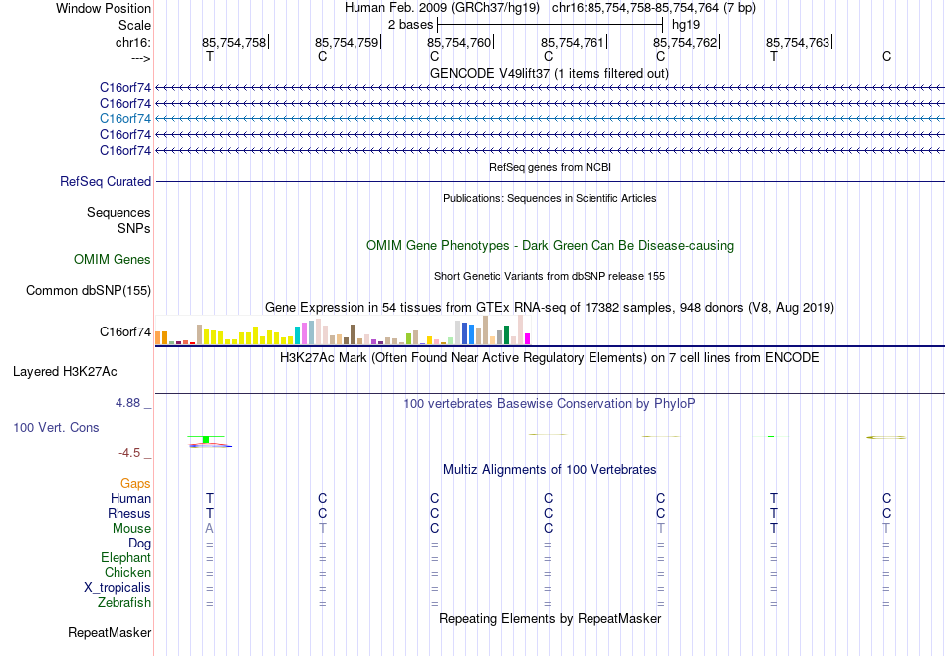Click the -4.5 PhyloP lower scale value
Viewport: 946px width, 656px height.
[x=129, y=453]
